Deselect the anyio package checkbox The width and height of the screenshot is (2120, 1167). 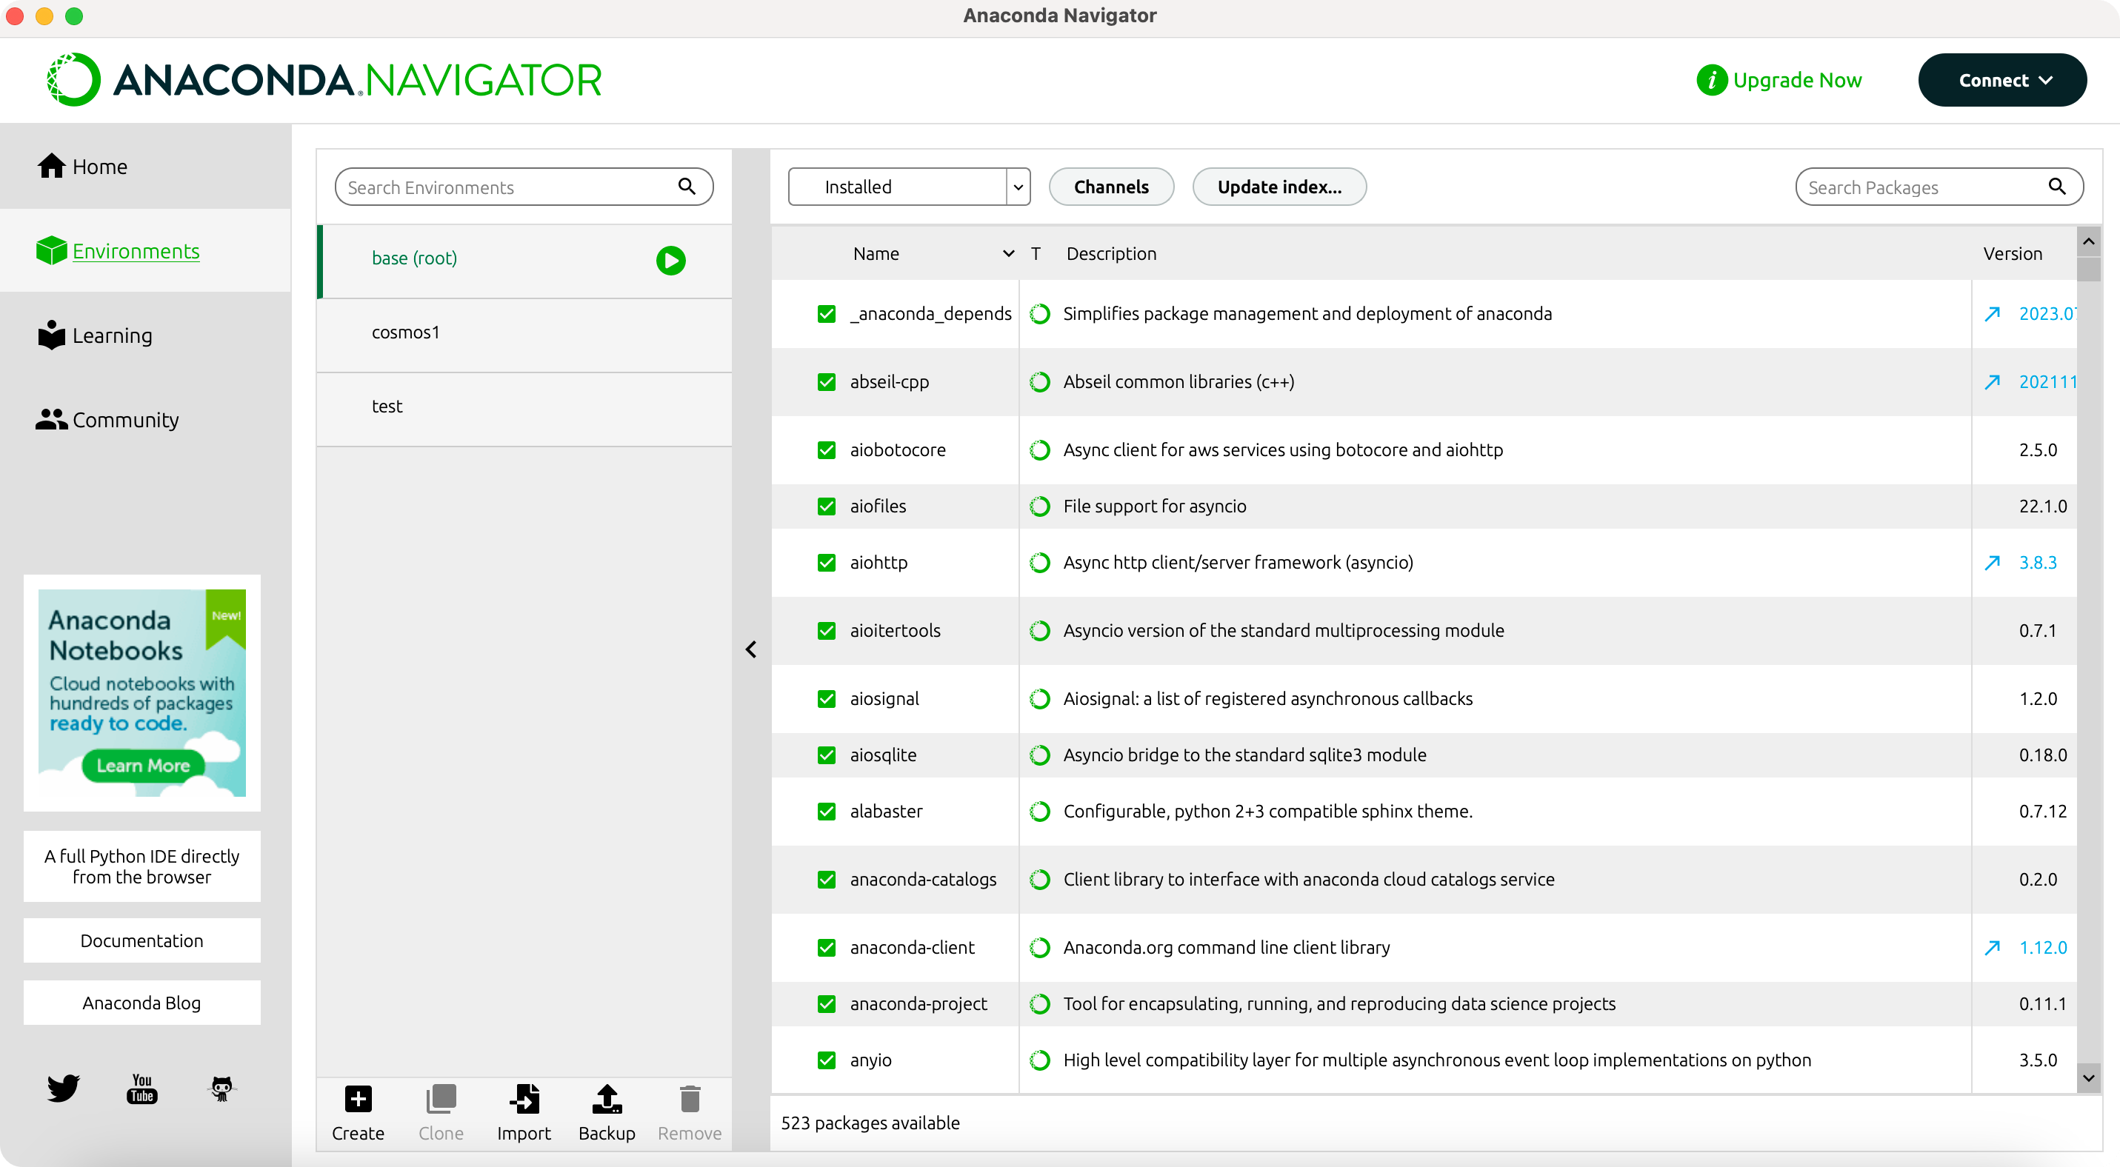(826, 1060)
